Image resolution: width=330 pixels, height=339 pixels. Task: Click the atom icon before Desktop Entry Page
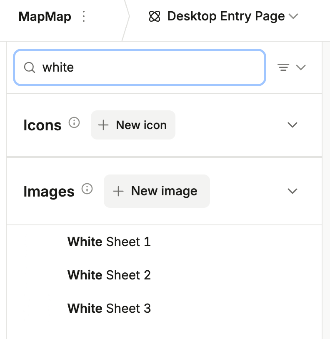(x=155, y=17)
